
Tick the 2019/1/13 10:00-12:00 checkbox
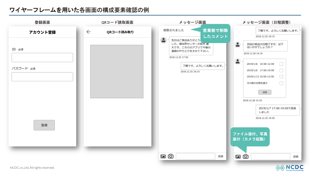(281, 77)
